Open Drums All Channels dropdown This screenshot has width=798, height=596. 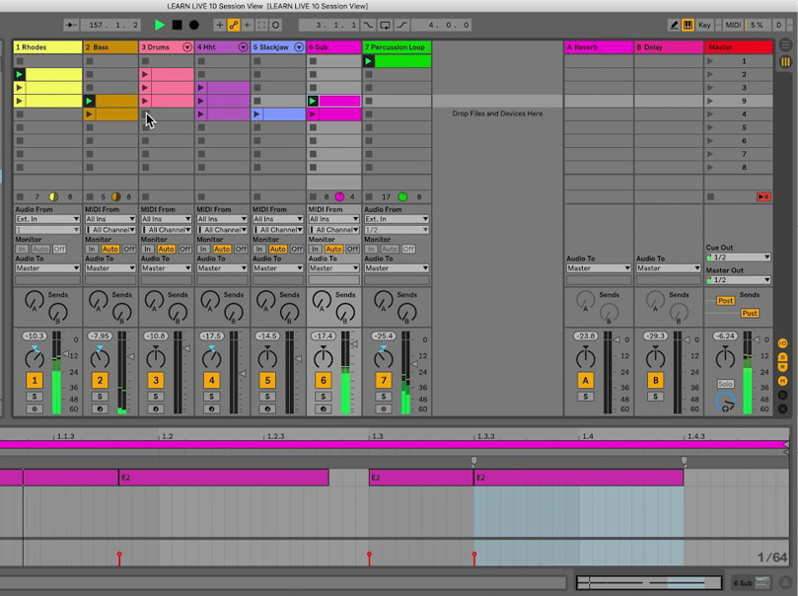tap(167, 230)
